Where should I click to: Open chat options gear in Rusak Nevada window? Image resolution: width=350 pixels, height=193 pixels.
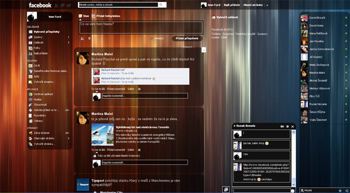tap(288, 127)
